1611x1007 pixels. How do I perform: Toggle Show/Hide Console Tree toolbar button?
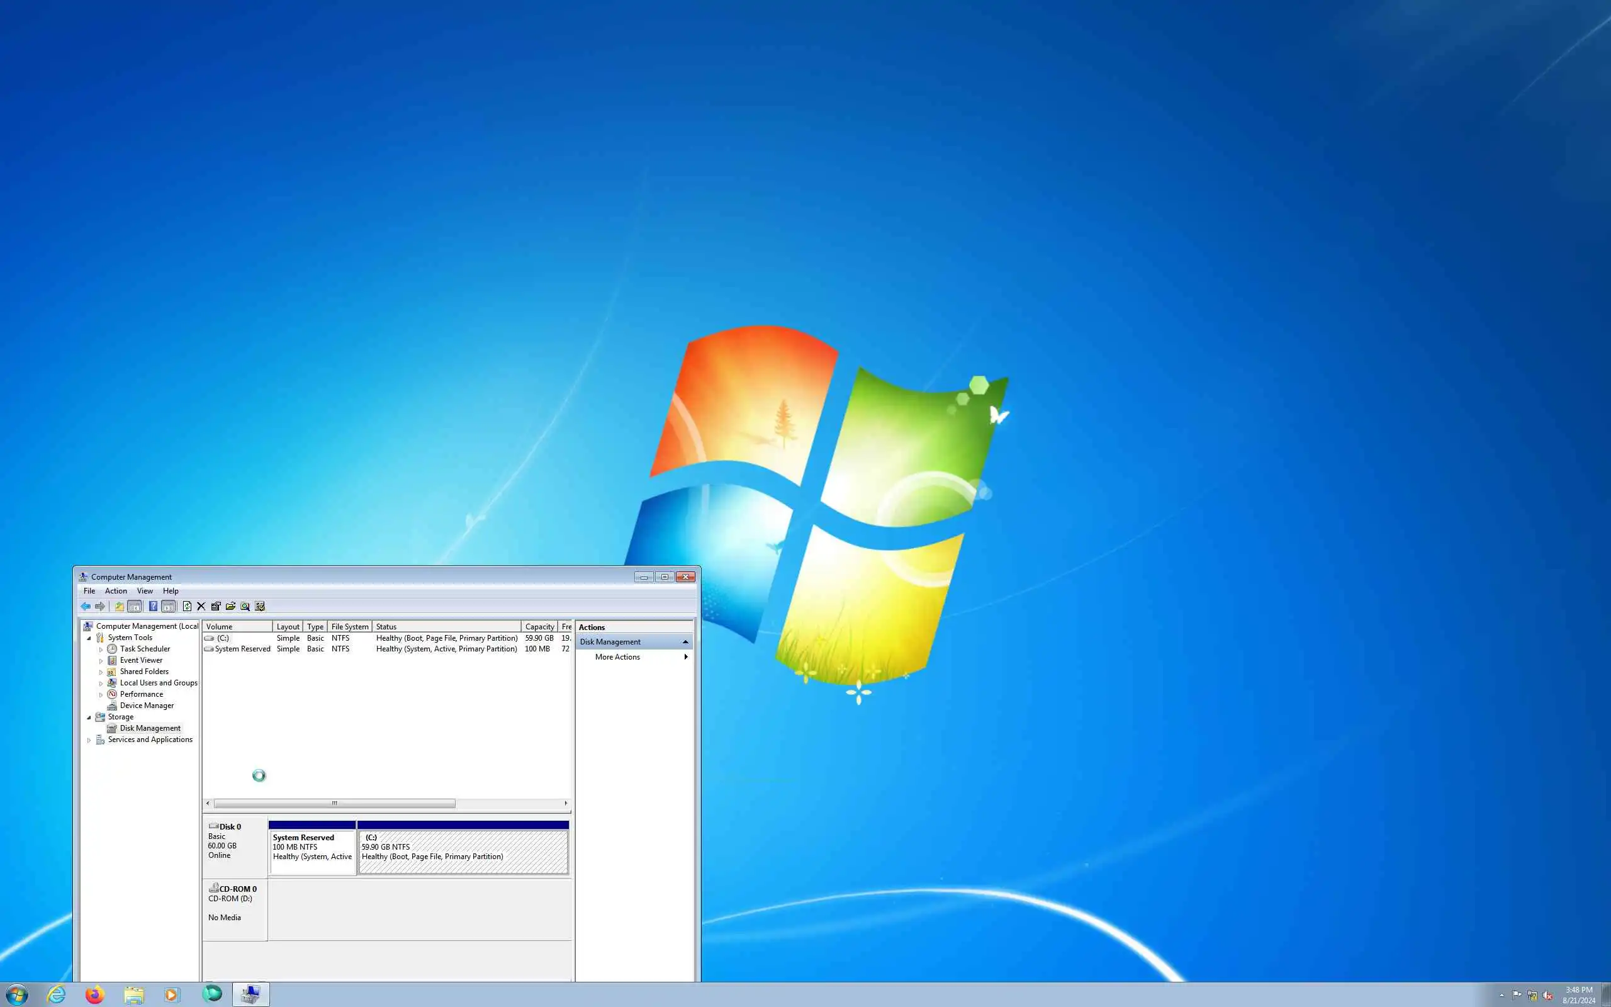pos(135,606)
